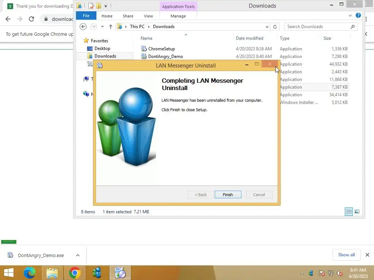Viewport: 374px width, 280px height.
Task: Open DontAngry_Demo.exe download options chevron
Action: coord(78,255)
